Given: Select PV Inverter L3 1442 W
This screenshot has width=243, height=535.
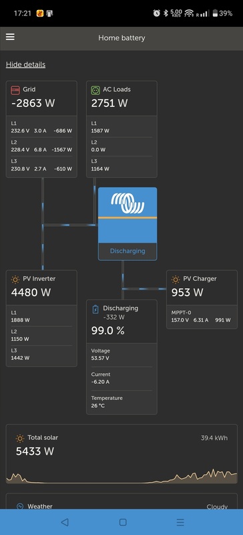Looking at the screenshot, I should 20,358.
